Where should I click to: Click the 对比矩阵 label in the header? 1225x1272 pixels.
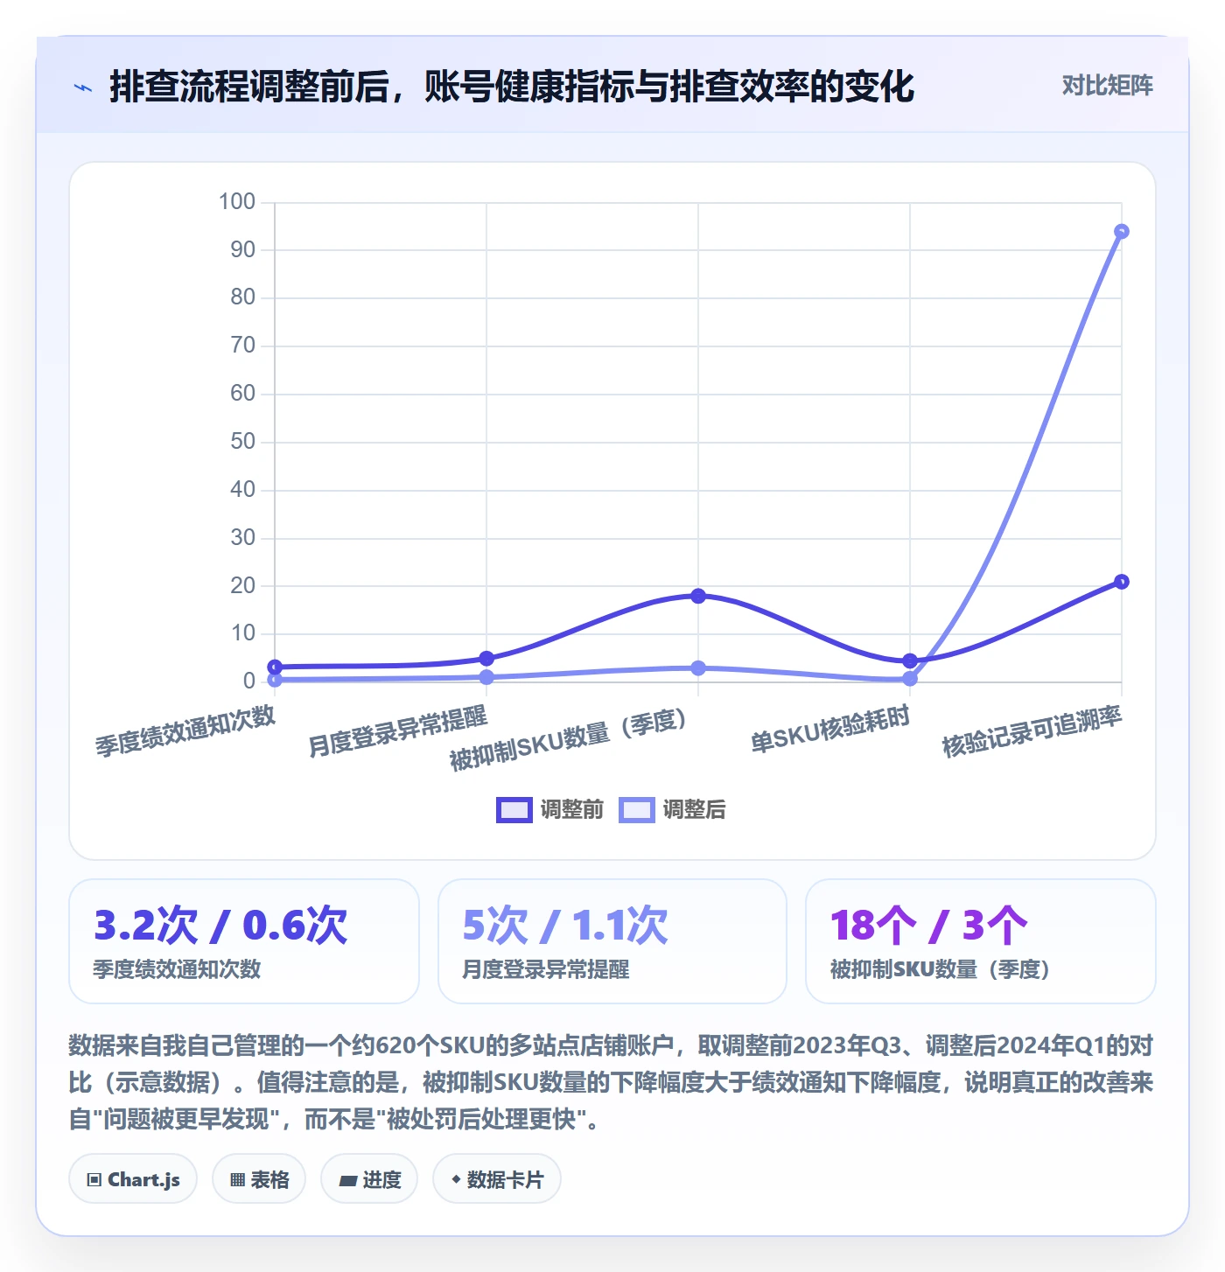[x=1107, y=86]
